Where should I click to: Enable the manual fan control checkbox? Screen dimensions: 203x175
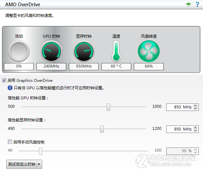click(x=10, y=142)
